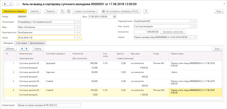
Task: Move row up with blue up arrow
Action: (x=22, y=49)
